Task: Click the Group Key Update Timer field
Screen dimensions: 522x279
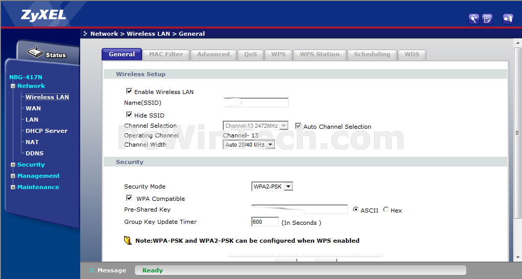Action: point(265,222)
